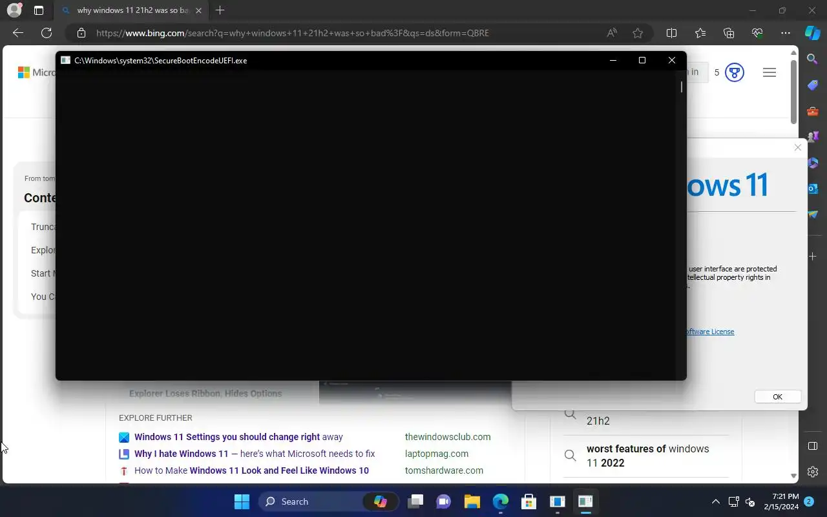Activate Read aloud icon in address bar

[612, 33]
